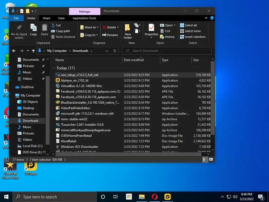
Task: Click Select none
Action: point(190,31)
